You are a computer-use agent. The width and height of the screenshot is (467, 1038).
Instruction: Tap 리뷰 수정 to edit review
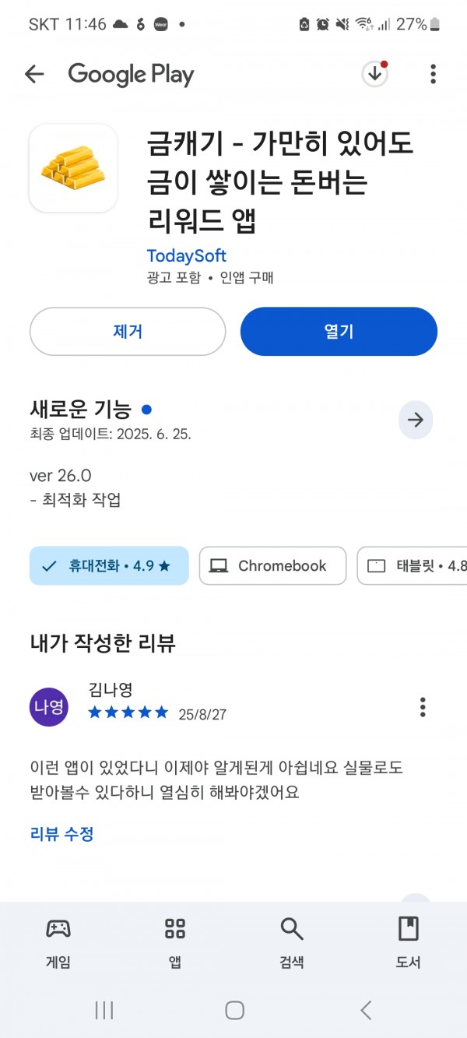point(61,834)
